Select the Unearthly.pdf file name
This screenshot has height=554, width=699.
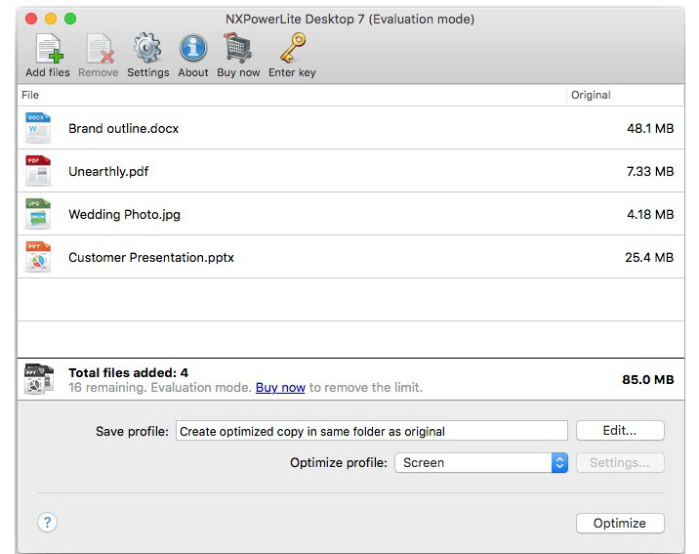point(108,172)
